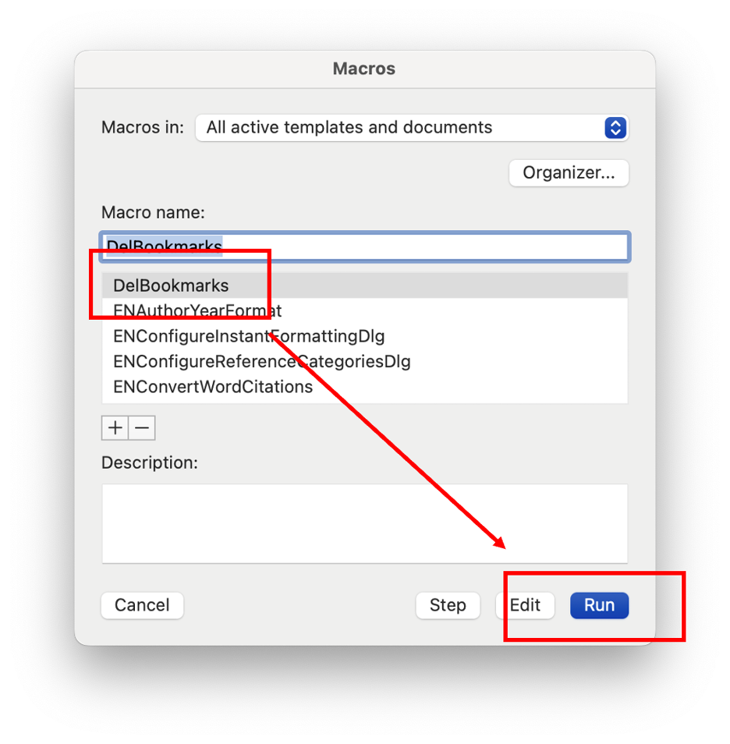Select DelBookmarks in the macro list
The image size is (730, 744).
pos(171,285)
